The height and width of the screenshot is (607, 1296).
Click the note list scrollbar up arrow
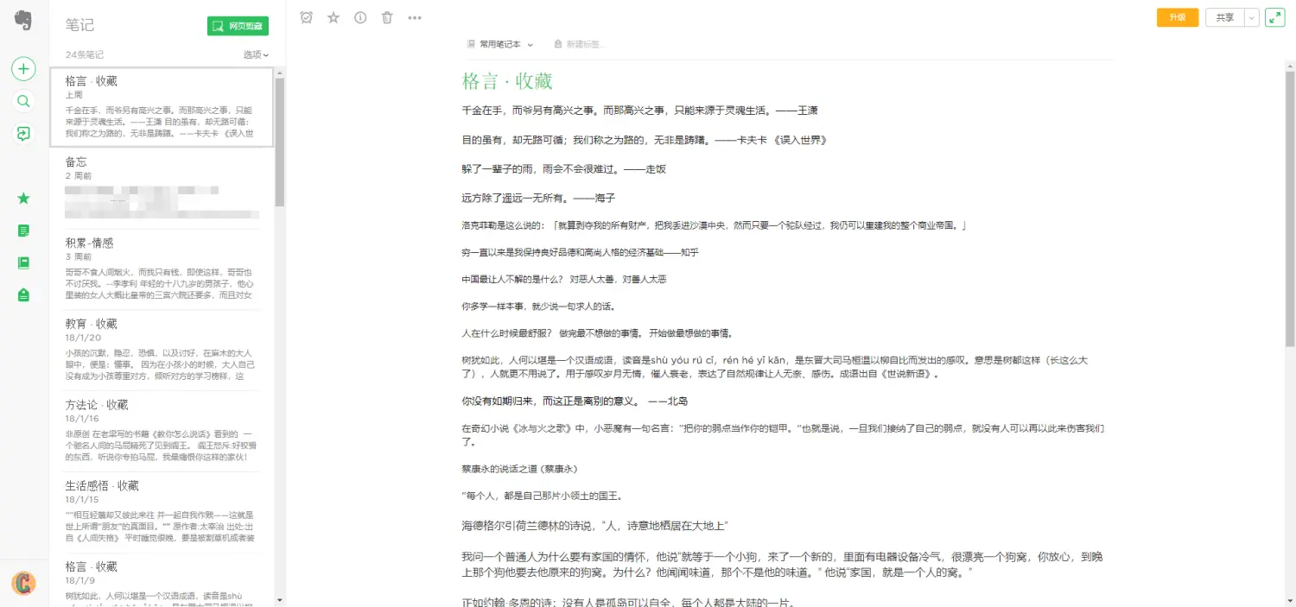pos(279,73)
